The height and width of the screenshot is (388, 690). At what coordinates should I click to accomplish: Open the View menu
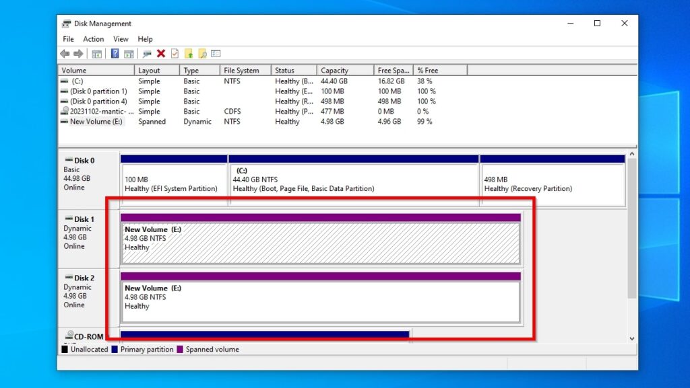[x=120, y=38]
